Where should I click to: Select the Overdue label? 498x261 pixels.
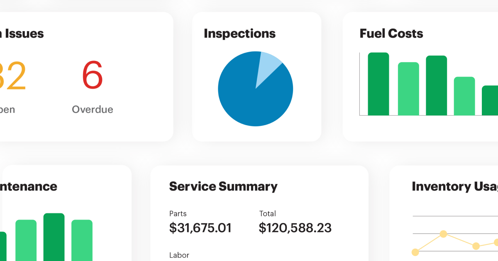[x=93, y=109]
